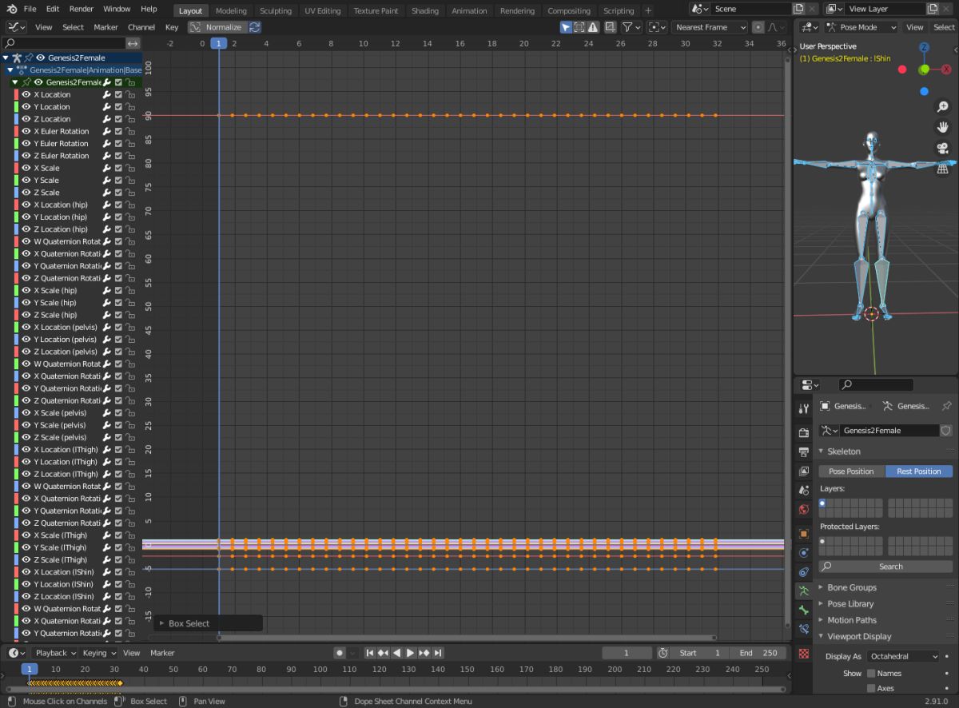Open the View Layer properties tab icon
The width and height of the screenshot is (959, 708).
[804, 471]
